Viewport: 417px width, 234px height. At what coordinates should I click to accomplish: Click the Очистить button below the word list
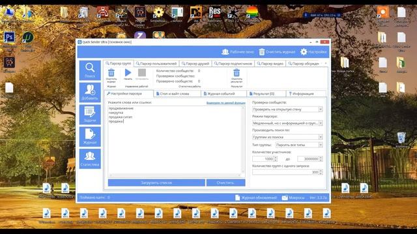click(225, 183)
